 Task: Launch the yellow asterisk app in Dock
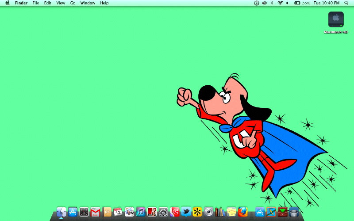pos(197,212)
